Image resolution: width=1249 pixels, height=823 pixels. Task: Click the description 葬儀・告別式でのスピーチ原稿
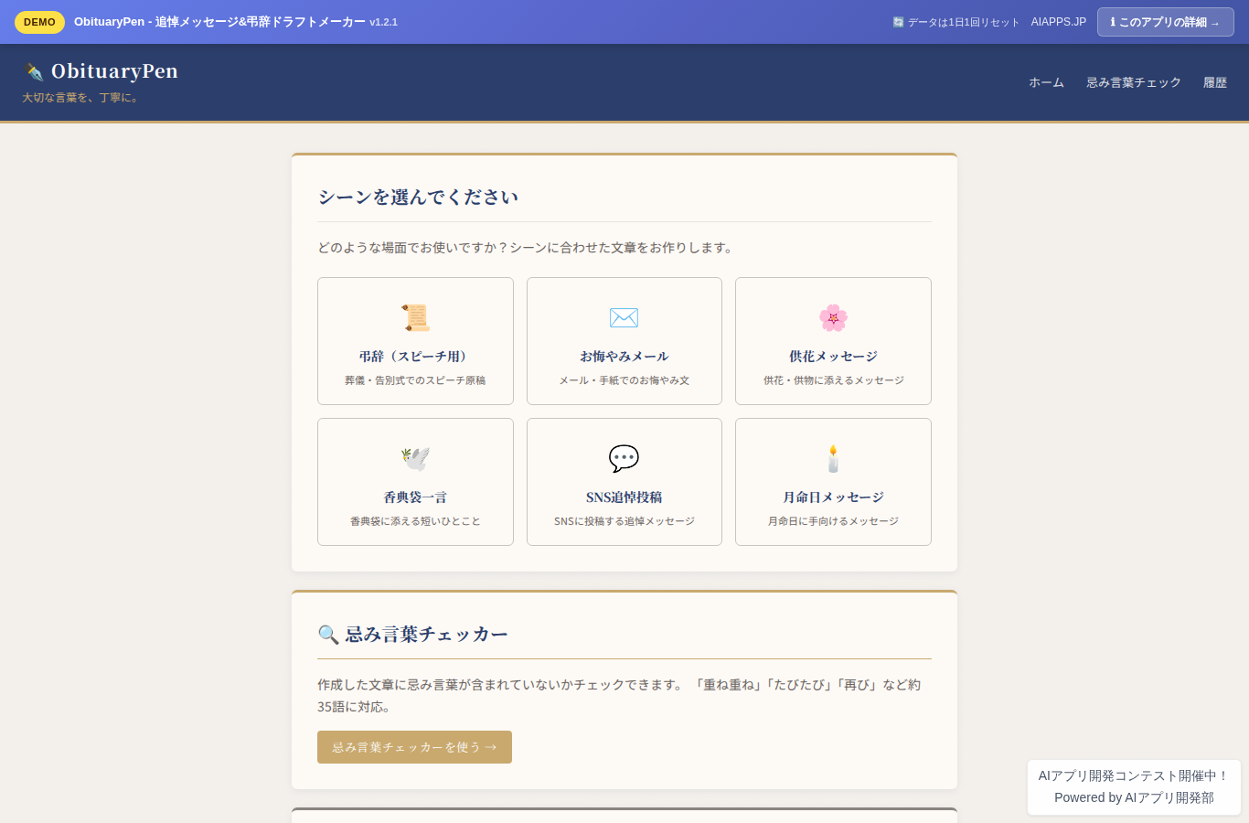click(x=415, y=380)
